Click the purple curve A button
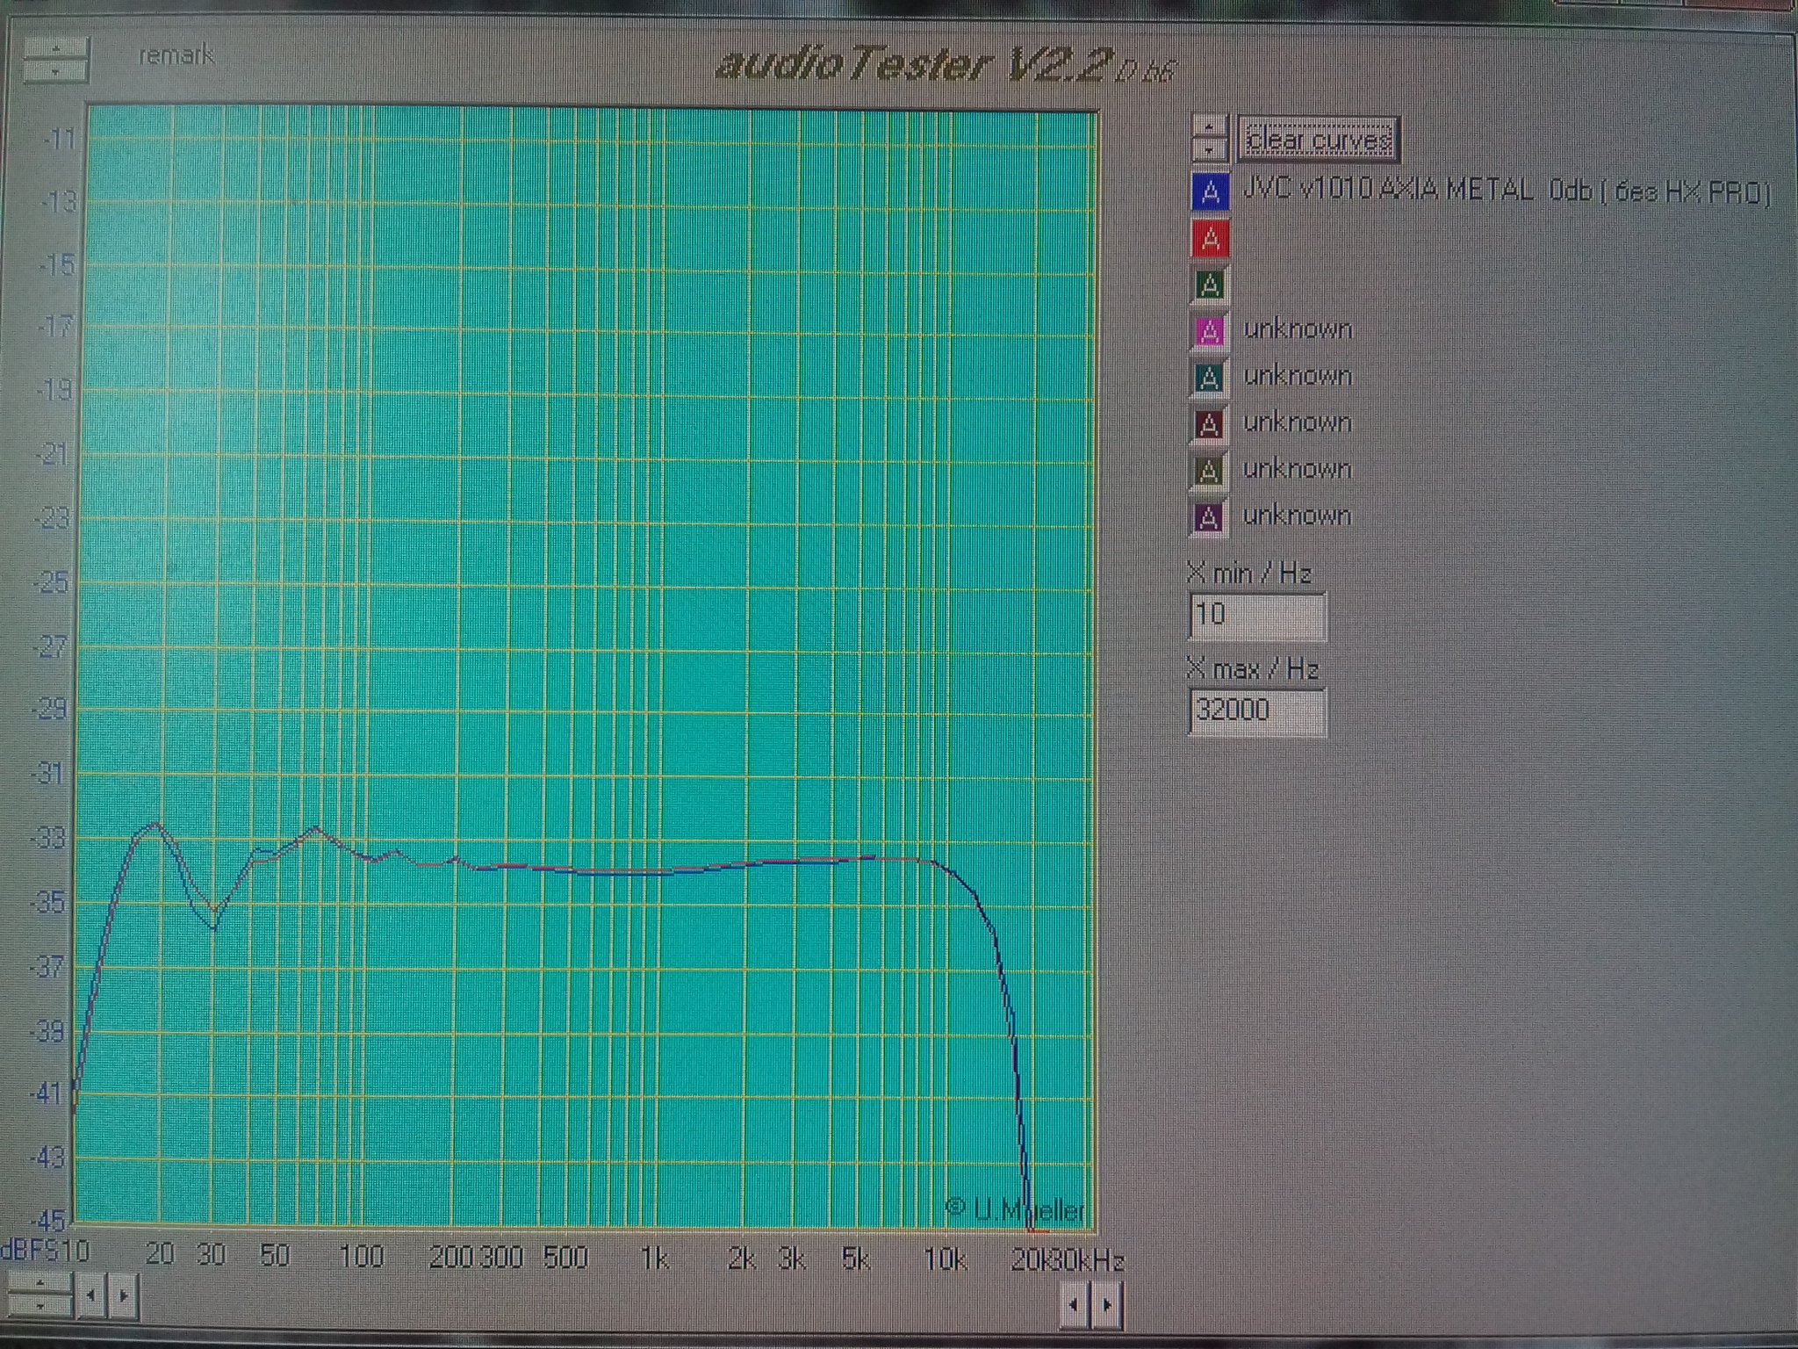 coord(1208,517)
